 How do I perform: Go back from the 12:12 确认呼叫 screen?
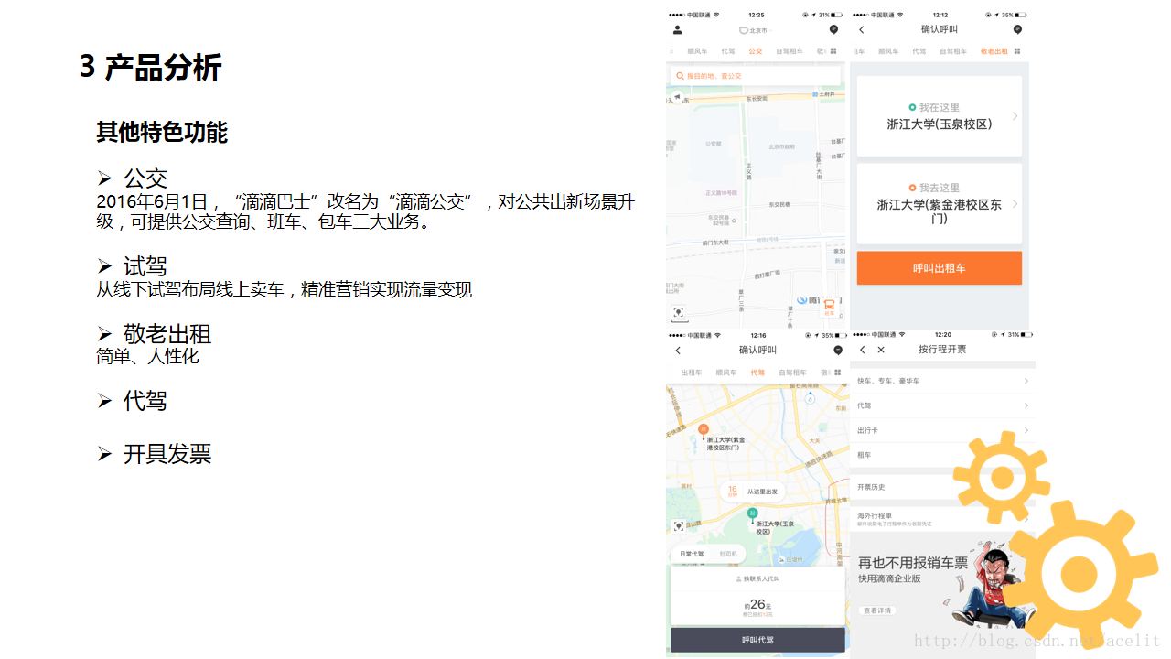[x=862, y=30]
